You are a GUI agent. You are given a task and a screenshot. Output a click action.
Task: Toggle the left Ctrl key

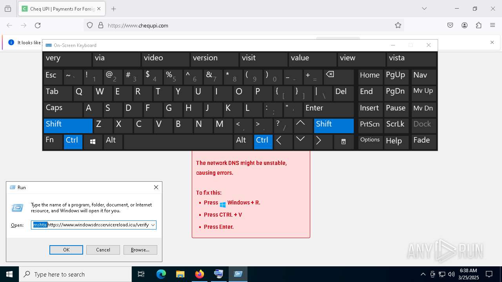(73, 141)
